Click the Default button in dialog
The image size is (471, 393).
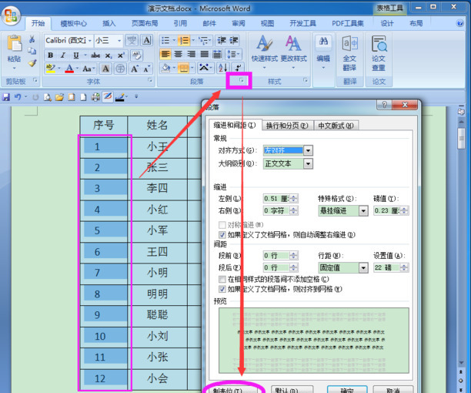click(x=292, y=390)
